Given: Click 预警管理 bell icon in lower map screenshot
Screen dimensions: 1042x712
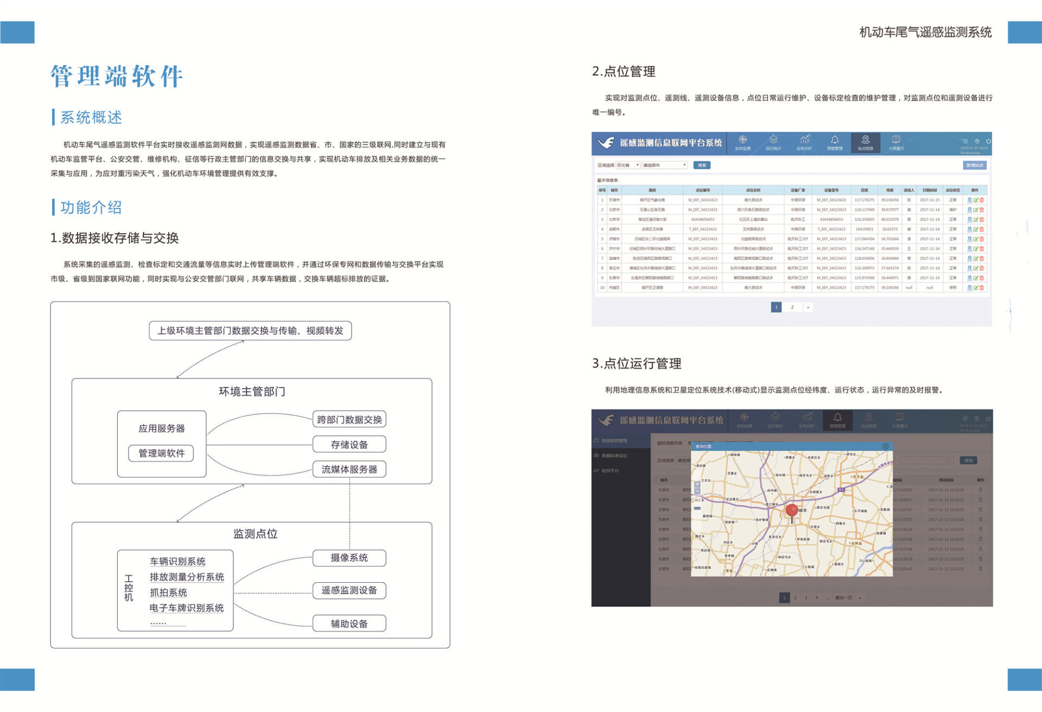Looking at the screenshot, I should coord(837,418).
